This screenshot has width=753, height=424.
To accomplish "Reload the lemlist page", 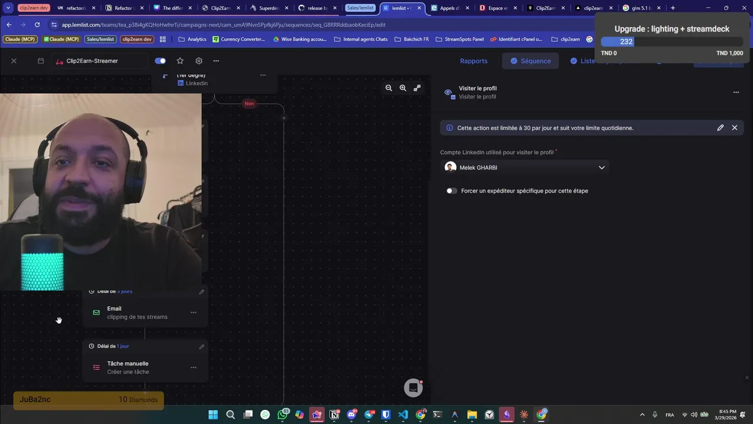I will point(37,25).
